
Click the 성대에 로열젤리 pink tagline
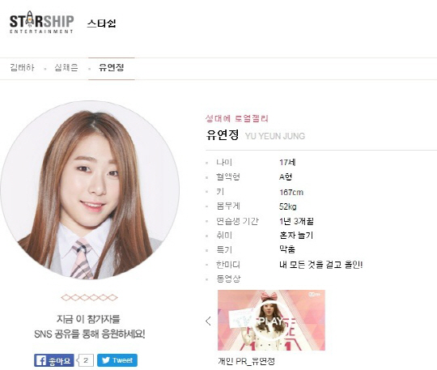236,119
